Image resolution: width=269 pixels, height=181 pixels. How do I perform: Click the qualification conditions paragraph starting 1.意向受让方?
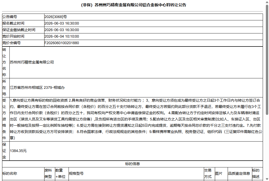point(136,119)
